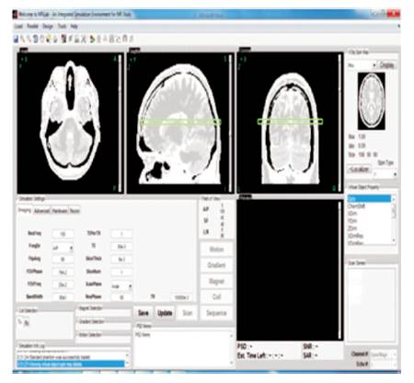
Task: Switch to the Advanced settings tab
Action: 41,211
